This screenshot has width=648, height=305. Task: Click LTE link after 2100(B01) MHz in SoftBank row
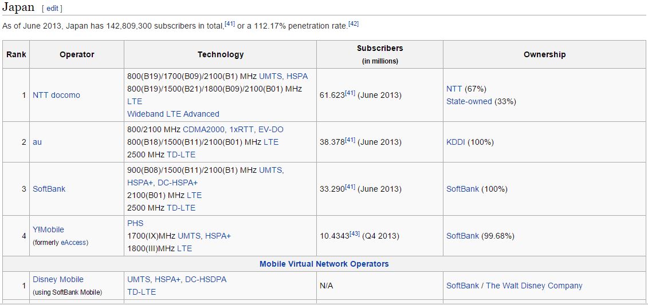pyautogui.click(x=194, y=195)
